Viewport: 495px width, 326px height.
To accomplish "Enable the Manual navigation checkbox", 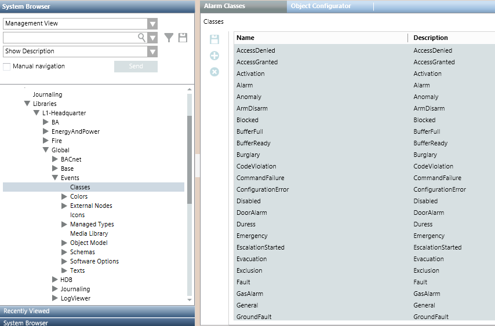I will coord(7,67).
